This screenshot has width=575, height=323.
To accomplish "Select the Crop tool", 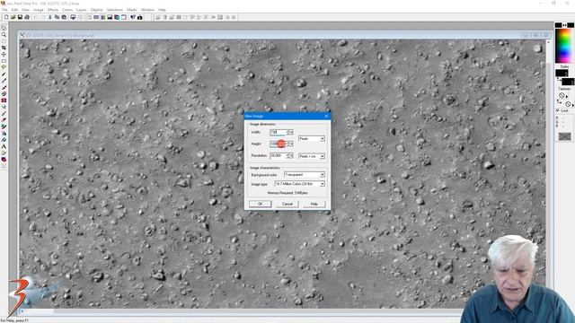I will pos(4,48).
